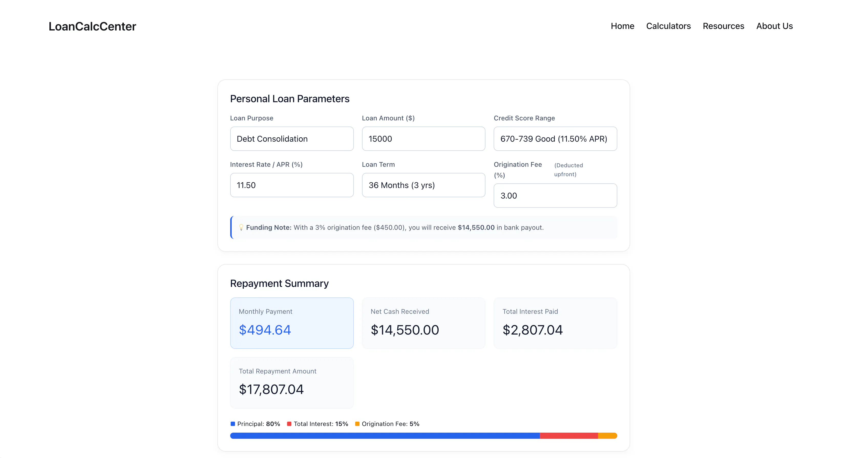Click the Credit Score Range label
The image size is (848, 458).
[524, 118]
